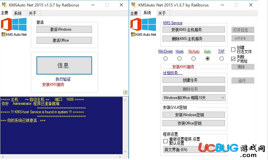
Task: Click the log console's vertical scrollbar down arrow
Action: pyautogui.click(x=125, y=152)
